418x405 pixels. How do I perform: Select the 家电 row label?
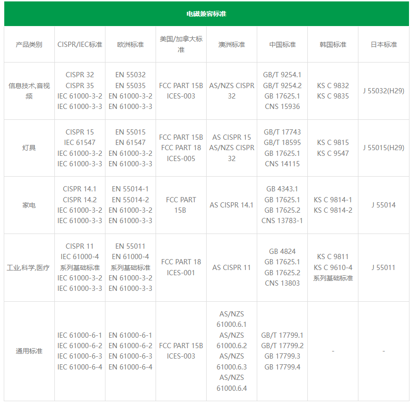pyautogui.click(x=29, y=205)
